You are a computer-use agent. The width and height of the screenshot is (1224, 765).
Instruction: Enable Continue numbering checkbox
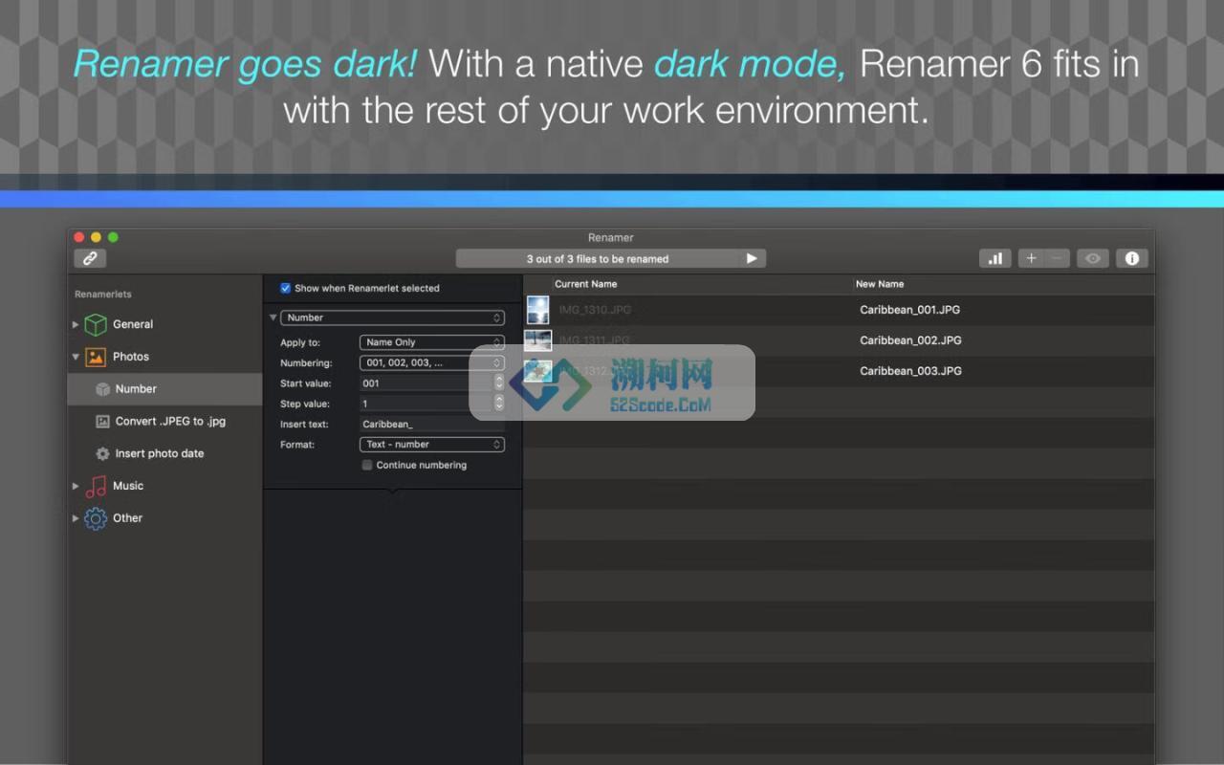point(367,466)
